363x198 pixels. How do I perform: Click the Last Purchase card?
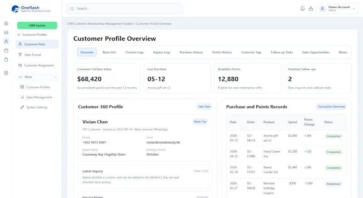click(x=177, y=78)
